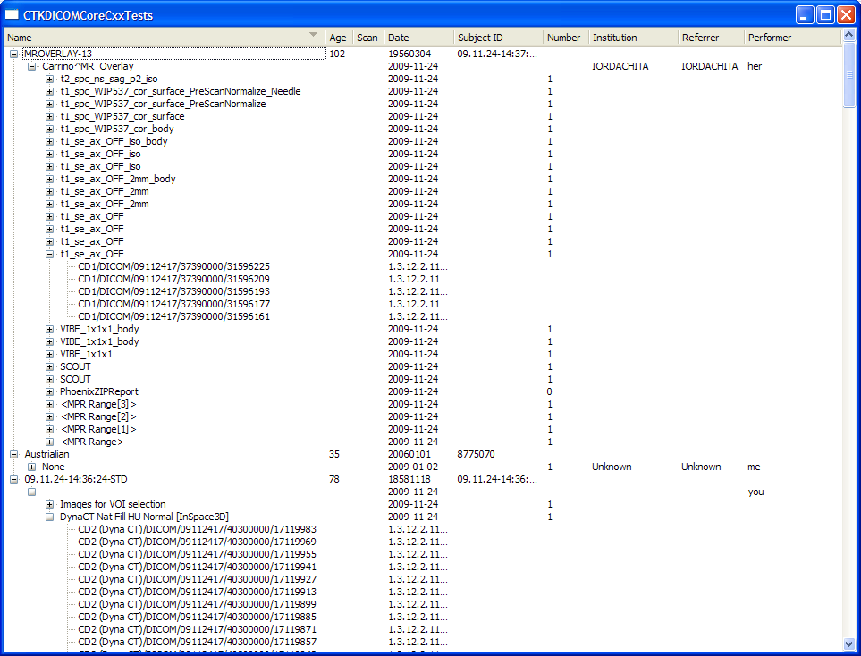Expand the PhoenixZIPReport series
861x656 pixels.
pyautogui.click(x=50, y=391)
